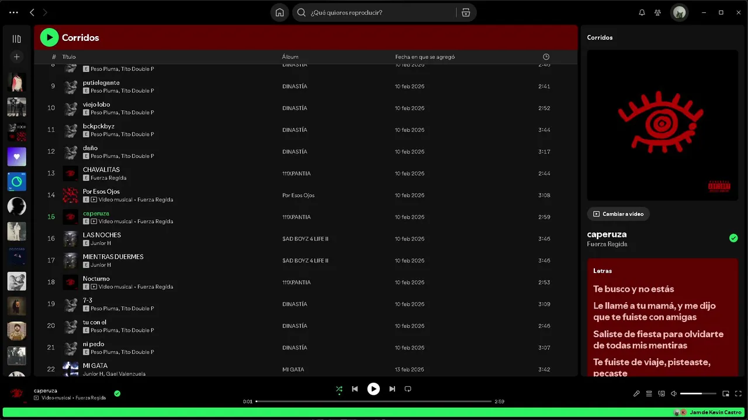Image resolution: width=748 pixels, height=420 pixels.
Task: Play the Corridos playlist with green button
Action: [x=49, y=37]
